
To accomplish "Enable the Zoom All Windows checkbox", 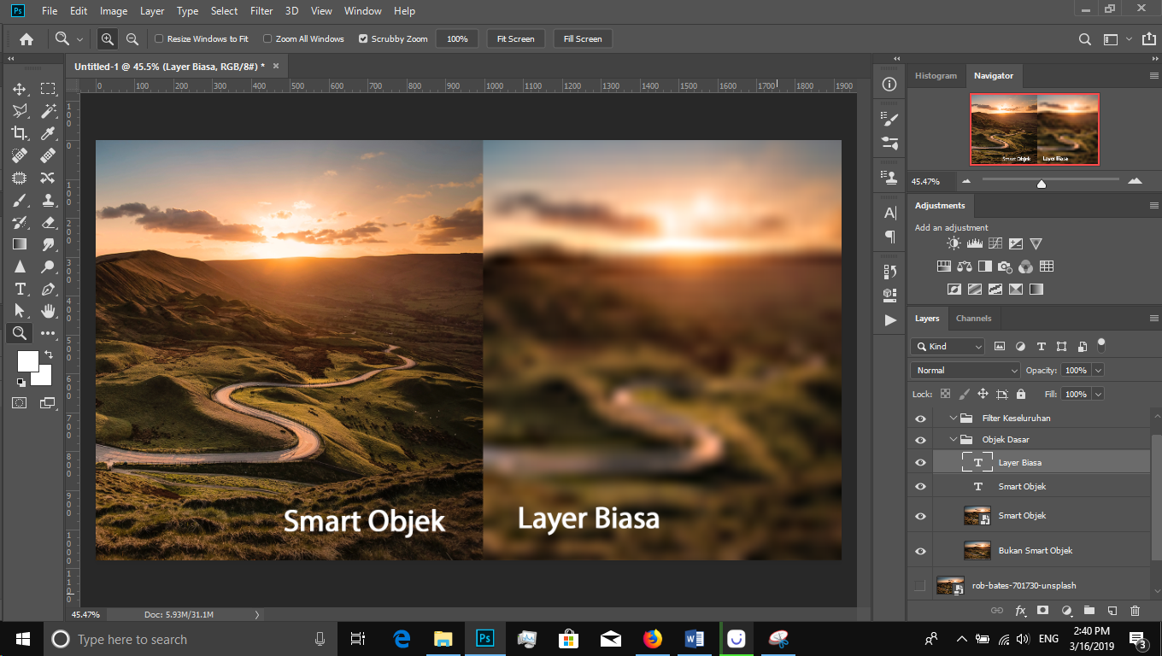I will click(x=267, y=38).
